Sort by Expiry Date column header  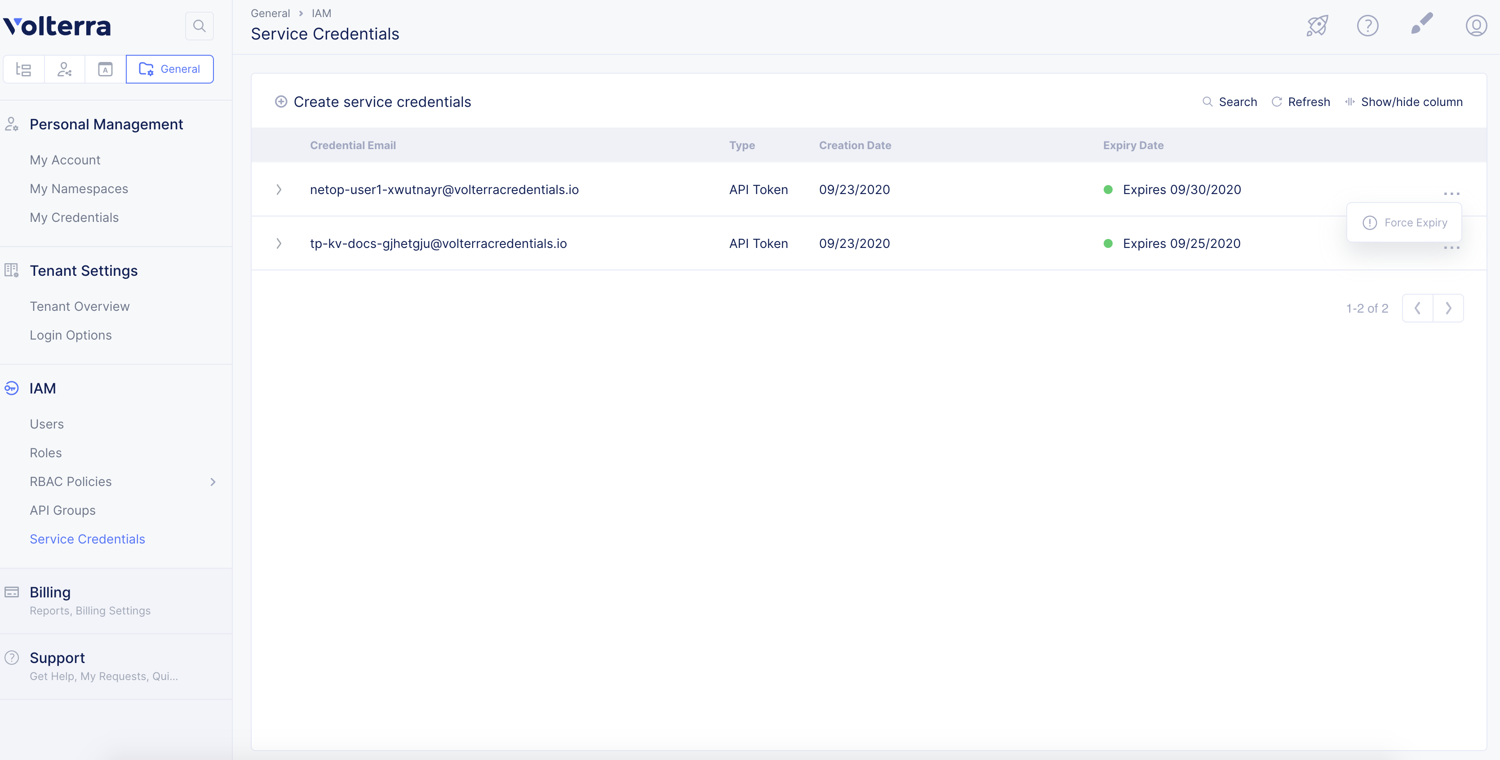point(1133,146)
